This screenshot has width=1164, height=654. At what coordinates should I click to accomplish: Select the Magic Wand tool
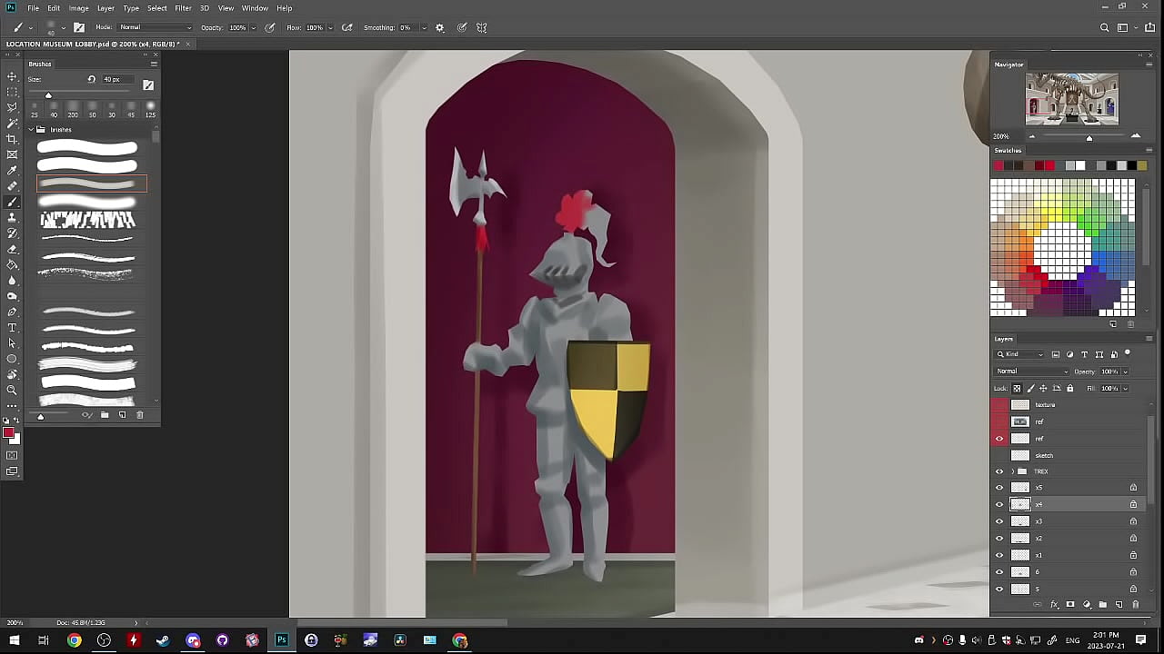pyautogui.click(x=12, y=123)
